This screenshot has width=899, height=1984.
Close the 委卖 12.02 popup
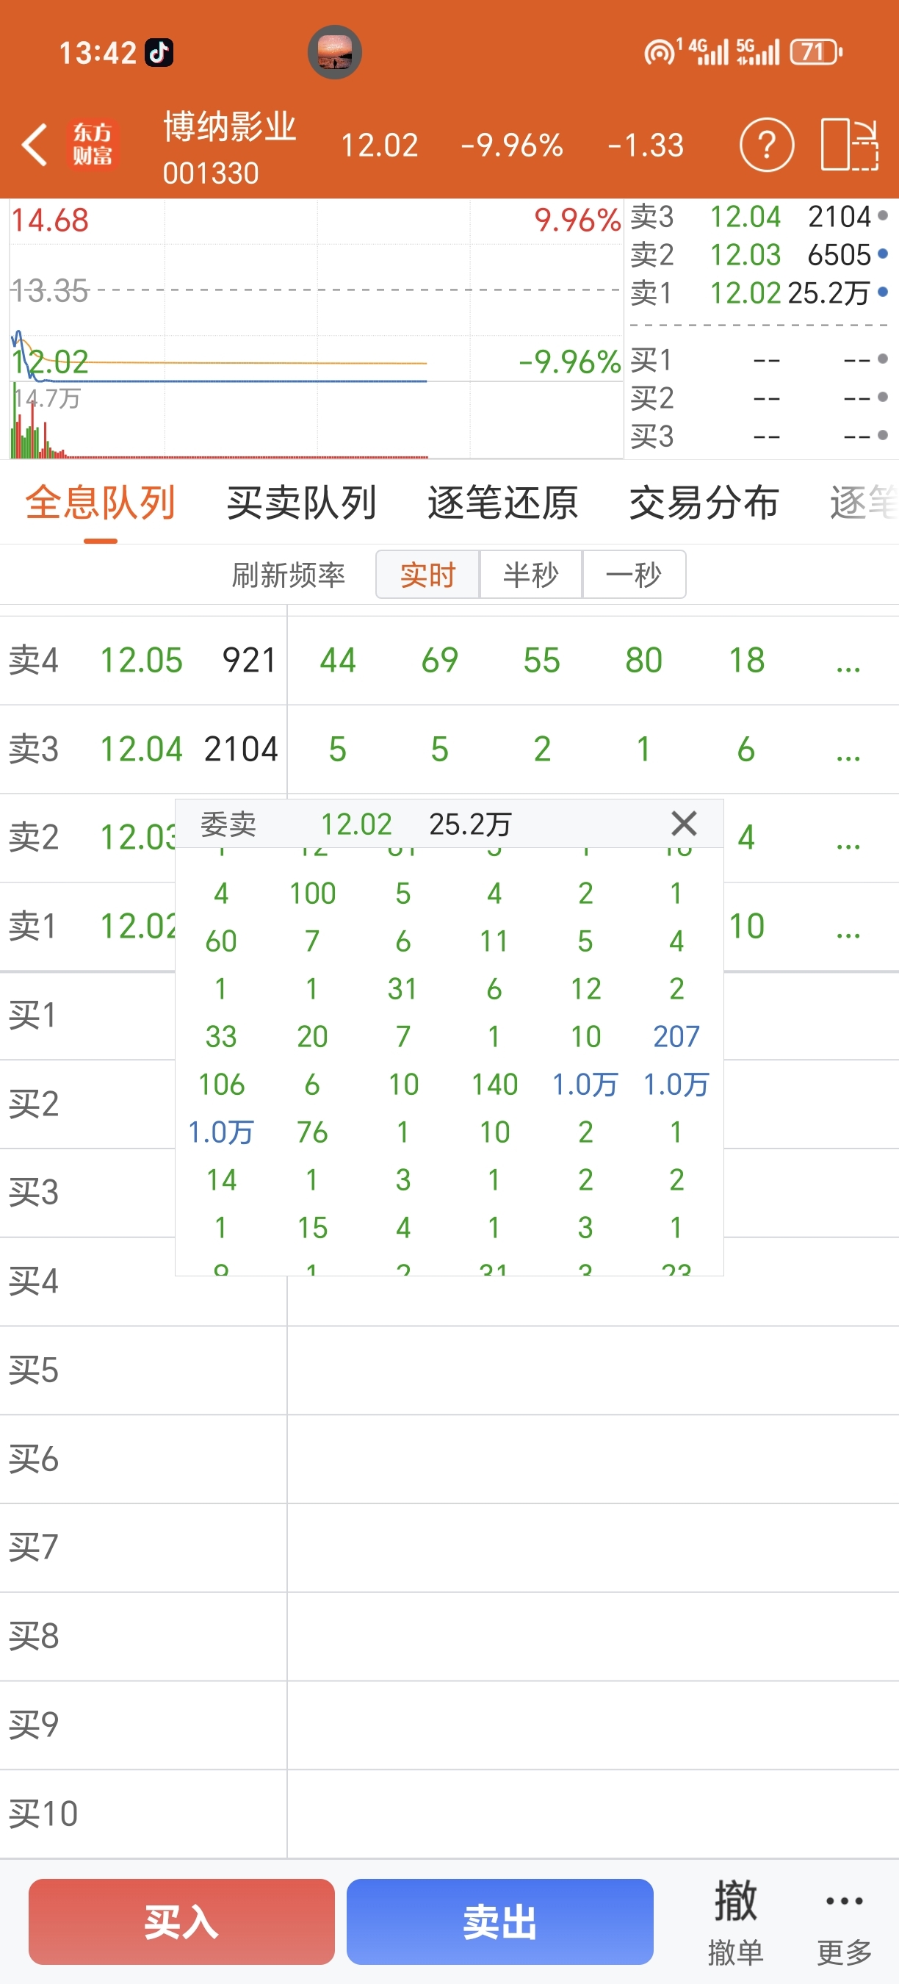click(x=684, y=823)
